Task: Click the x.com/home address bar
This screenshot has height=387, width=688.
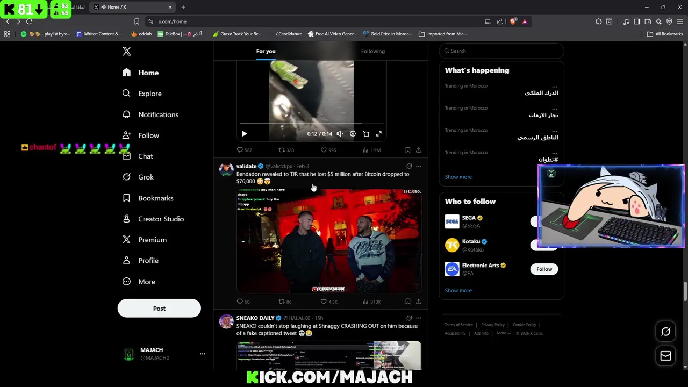Action: coord(312,21)
